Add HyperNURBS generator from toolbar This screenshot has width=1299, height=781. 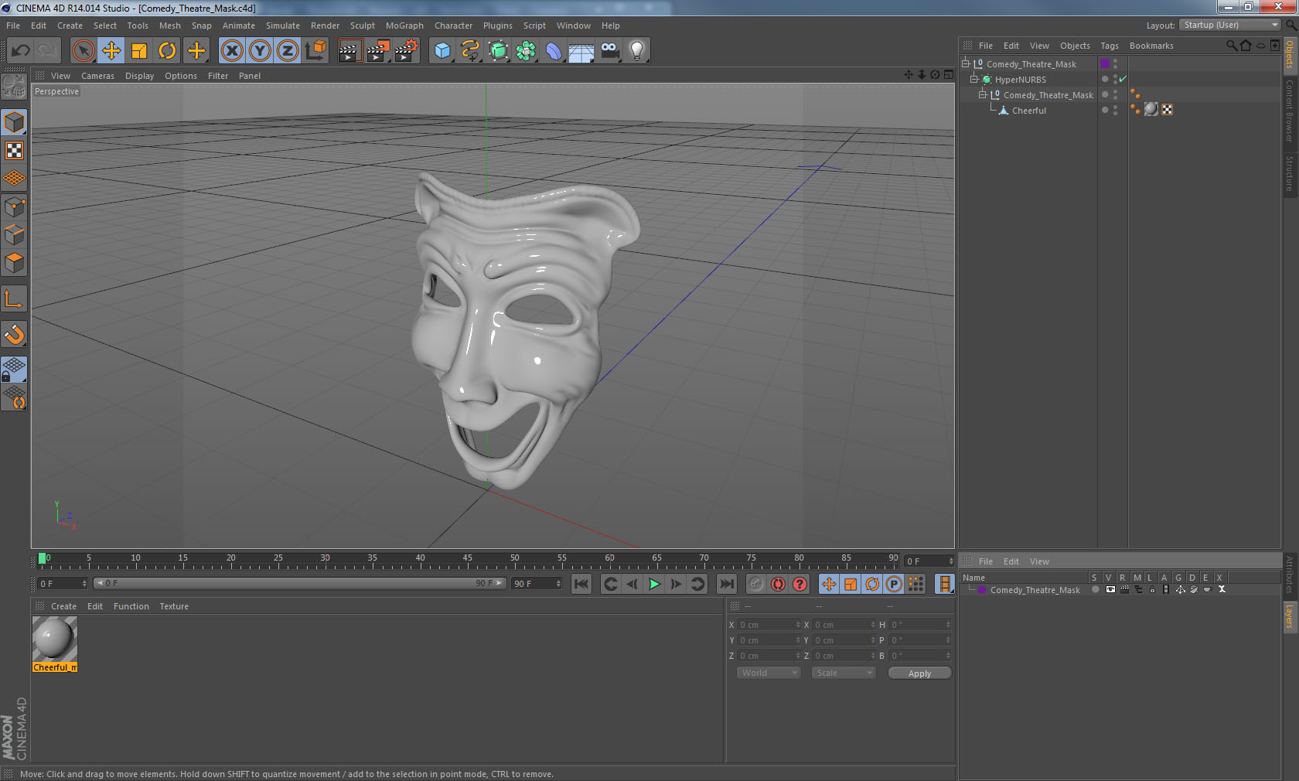pyautogui.click(x=498, y=51)
